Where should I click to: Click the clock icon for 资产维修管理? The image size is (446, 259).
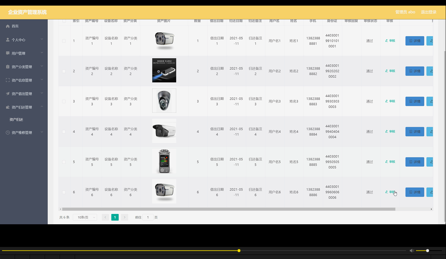click(x=8, y=132)
